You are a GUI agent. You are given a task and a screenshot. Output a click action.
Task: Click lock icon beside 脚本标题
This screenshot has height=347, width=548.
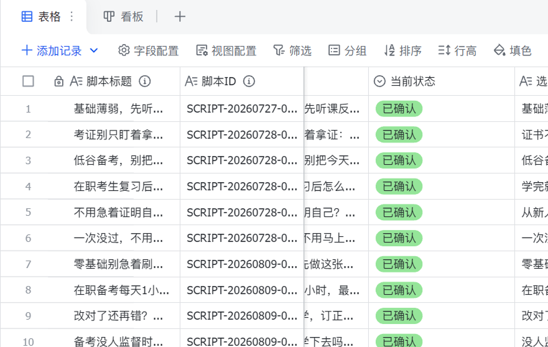coord(58,81)
